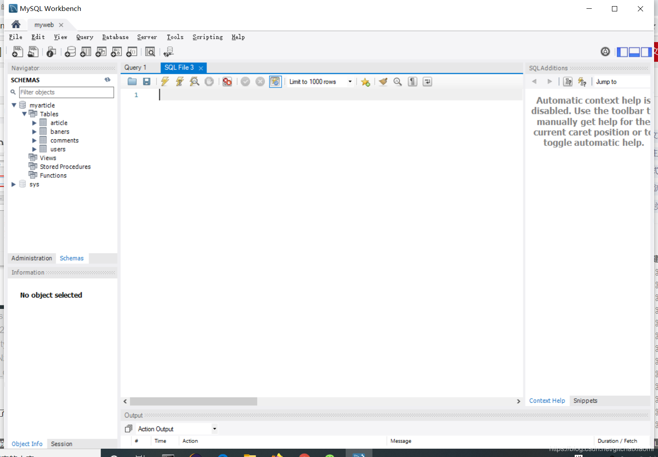Open the Server menu

147,37
